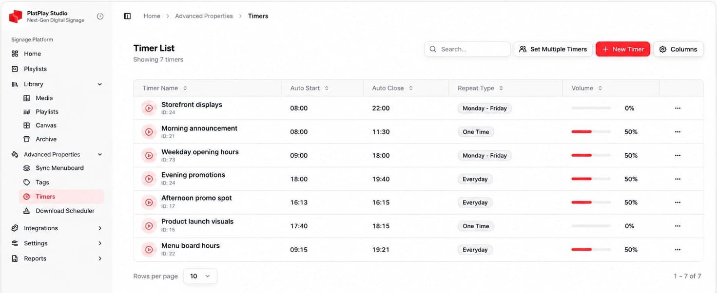Open more options for Storefront displays
The width and height of the screenshot is (717, 293).
678,108
